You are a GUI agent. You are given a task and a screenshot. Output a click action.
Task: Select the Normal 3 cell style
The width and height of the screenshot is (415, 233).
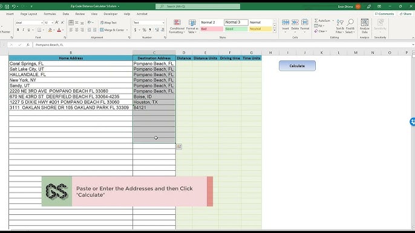(x=236, y=22)
